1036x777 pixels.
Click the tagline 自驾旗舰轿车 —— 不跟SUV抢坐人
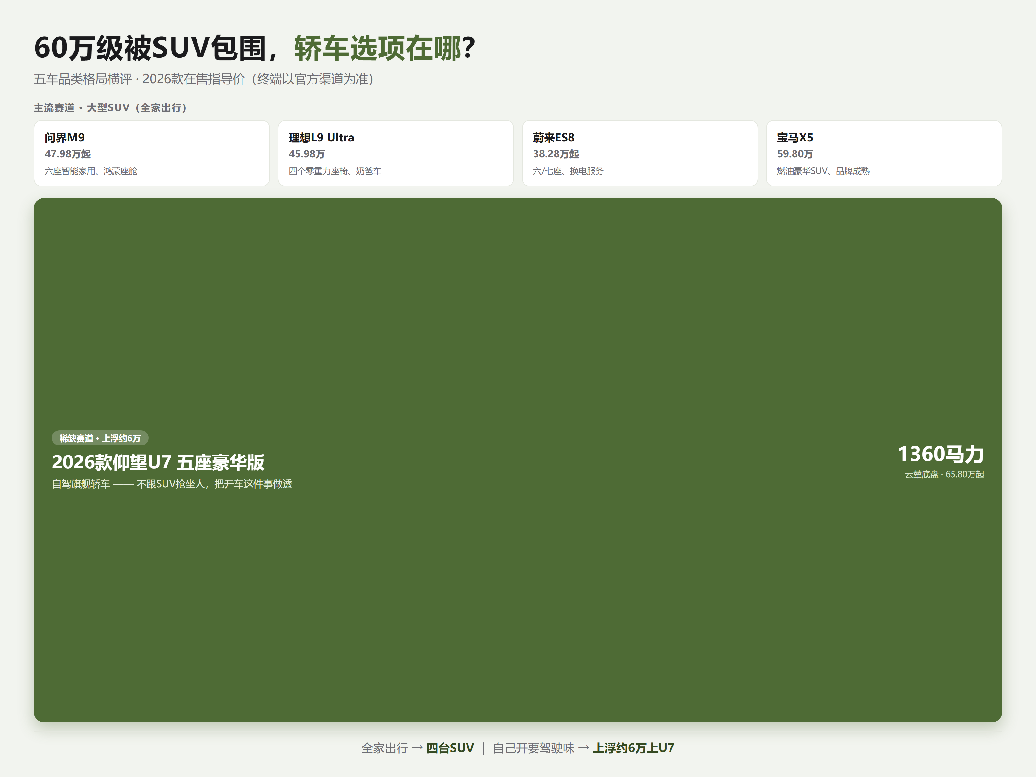(172, 484)
